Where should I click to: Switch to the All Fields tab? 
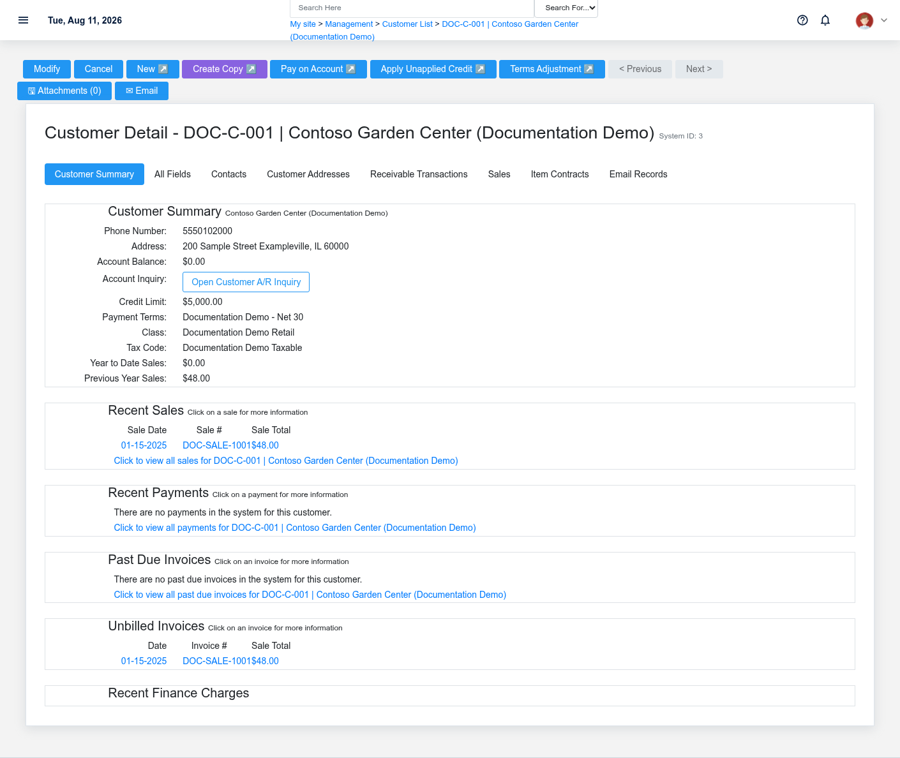tap(172, 174)
